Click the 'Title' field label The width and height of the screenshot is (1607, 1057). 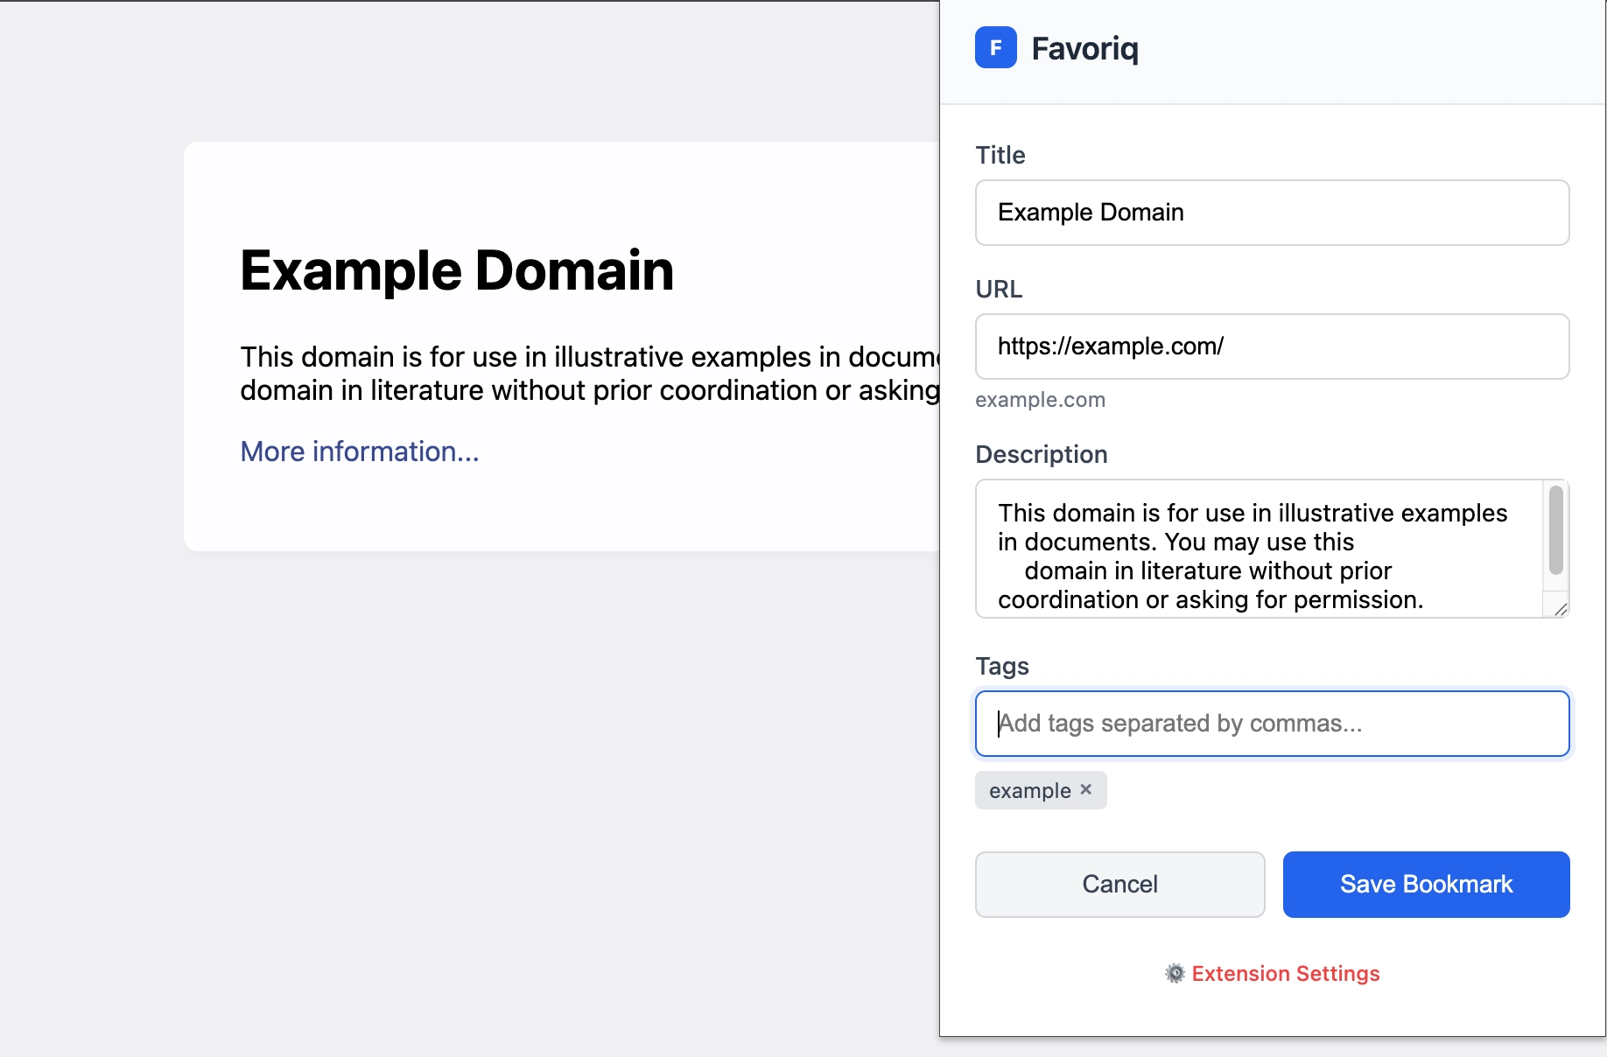[1000, 155]
